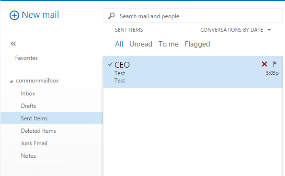Screen dimensions: 285x176
Task: Delete the CEO message with red X
Action: (x=264, y=64)
